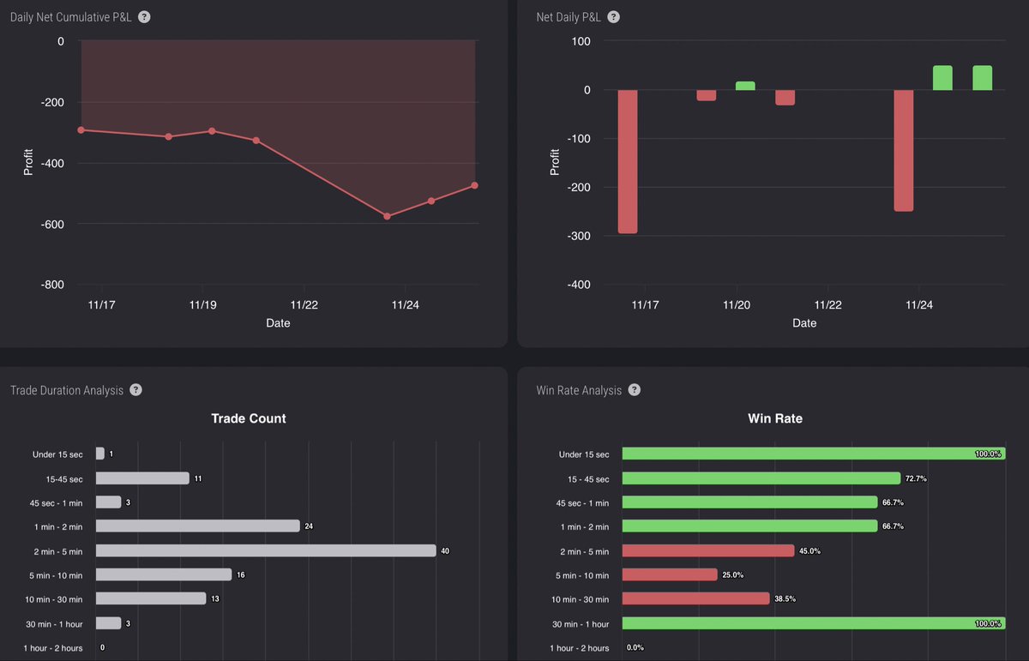Click the large red bar before 11/24
This screenshot has height=661, width=1029.
click(x=904, y=151)
